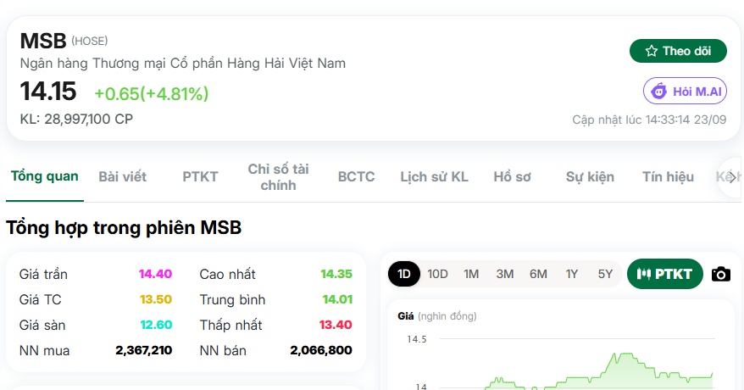This screenshot has height=390, width=744.
Task: Open the PTKT tab in navigation
Action: tap(200, 176)
